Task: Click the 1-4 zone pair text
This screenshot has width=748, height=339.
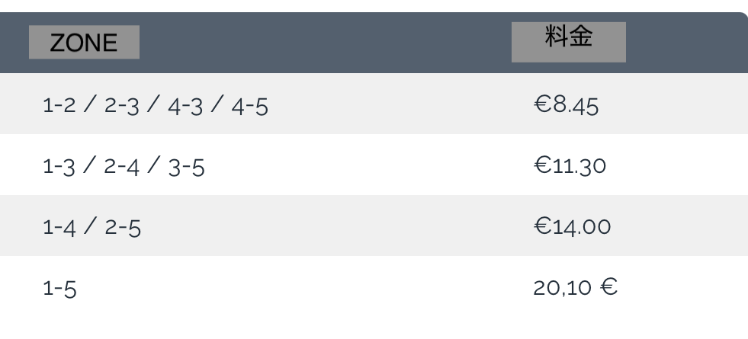Action: [59, 228]
